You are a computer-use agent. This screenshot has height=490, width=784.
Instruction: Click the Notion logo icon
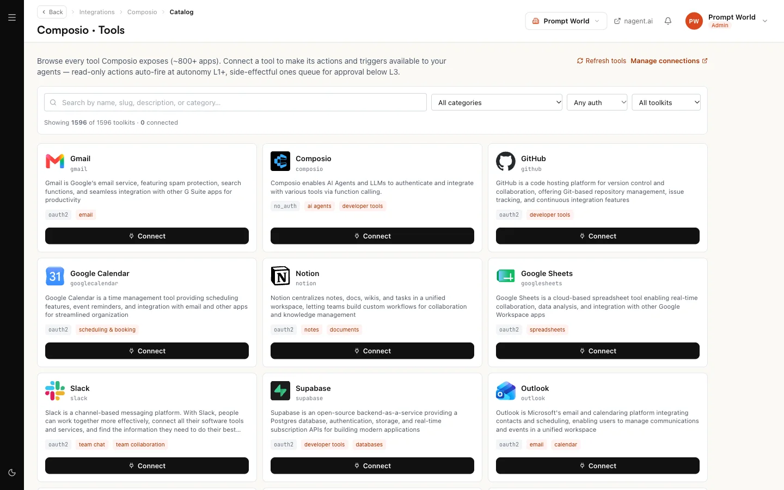tap(280, 276)
